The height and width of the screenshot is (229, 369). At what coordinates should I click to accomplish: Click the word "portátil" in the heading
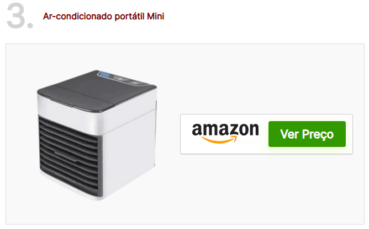[129, 17]
